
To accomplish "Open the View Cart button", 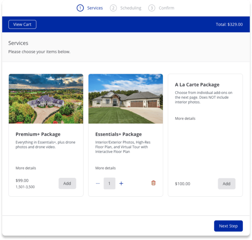I will (x=22, y=24).
